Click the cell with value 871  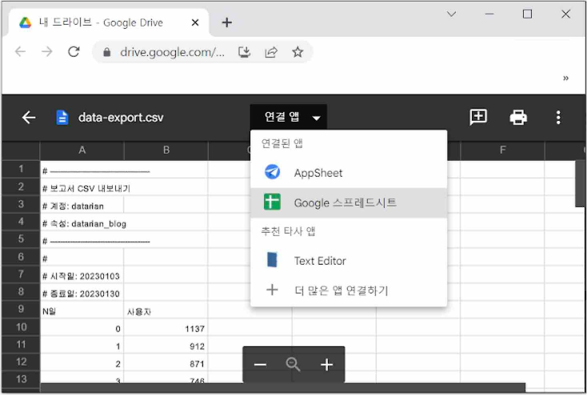pos(166,362)
